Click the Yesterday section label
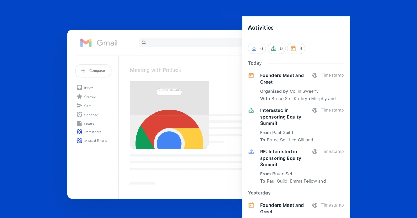 coord(259,193)
